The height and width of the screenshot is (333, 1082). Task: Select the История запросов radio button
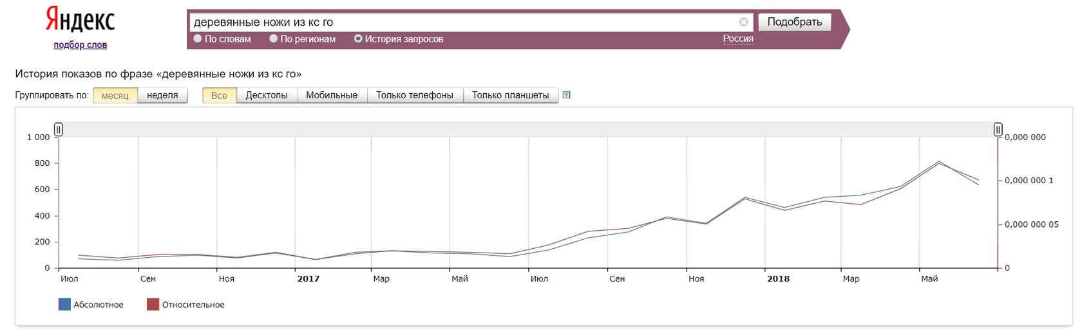point(358,39)
